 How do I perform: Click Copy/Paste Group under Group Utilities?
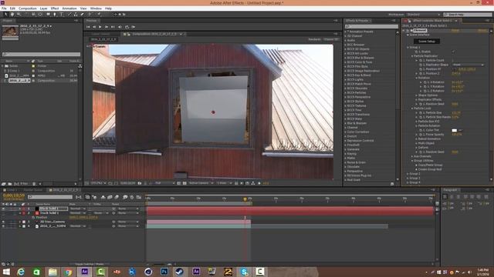(x=430, y=165)
